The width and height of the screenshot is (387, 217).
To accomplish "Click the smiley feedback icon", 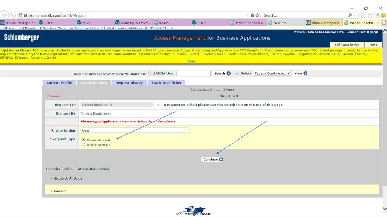I will 384,15.
